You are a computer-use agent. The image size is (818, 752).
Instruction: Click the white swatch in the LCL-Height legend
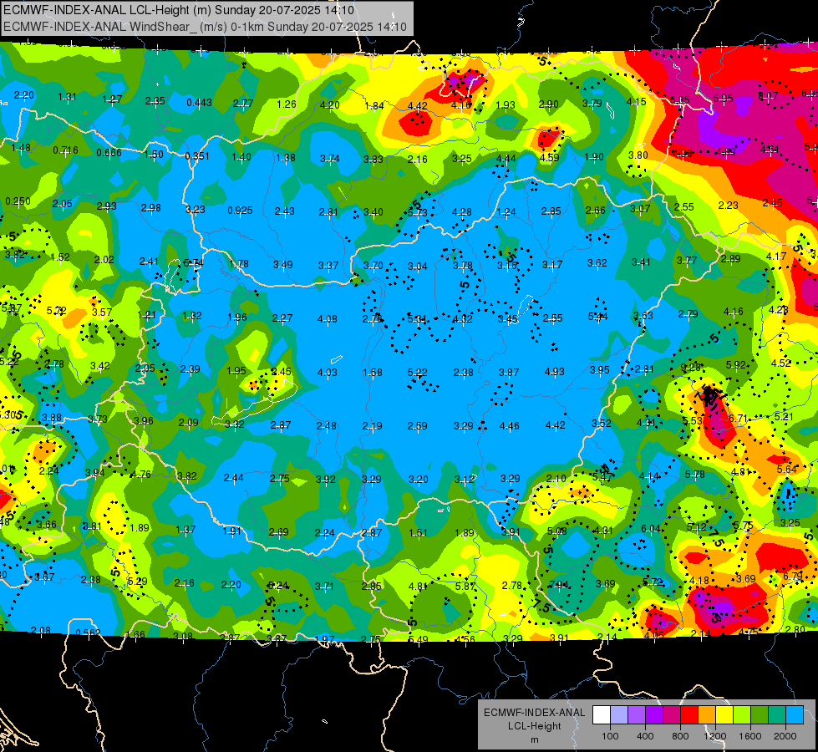[x=602, y=715]
